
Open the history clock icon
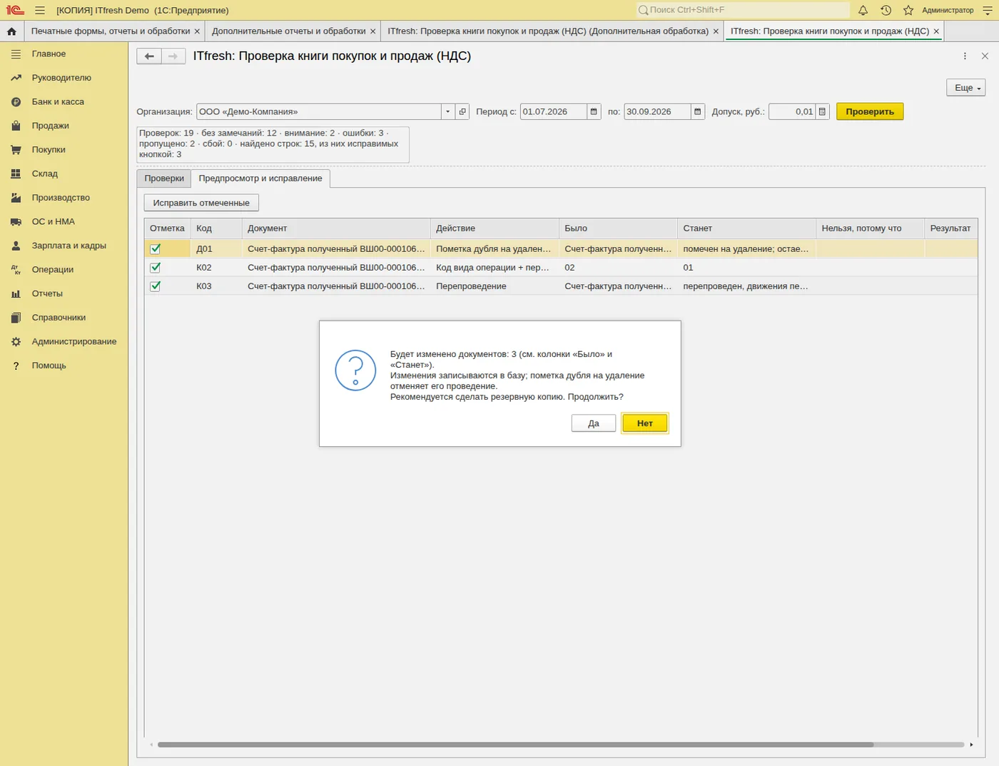pyautogui.click(x=886, y=10)
